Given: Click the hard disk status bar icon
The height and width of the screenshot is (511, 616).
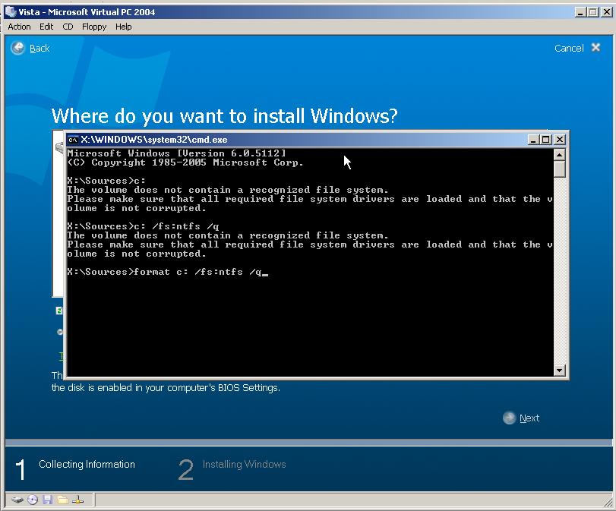Looking at the screenshot, I should click(17, 500).
